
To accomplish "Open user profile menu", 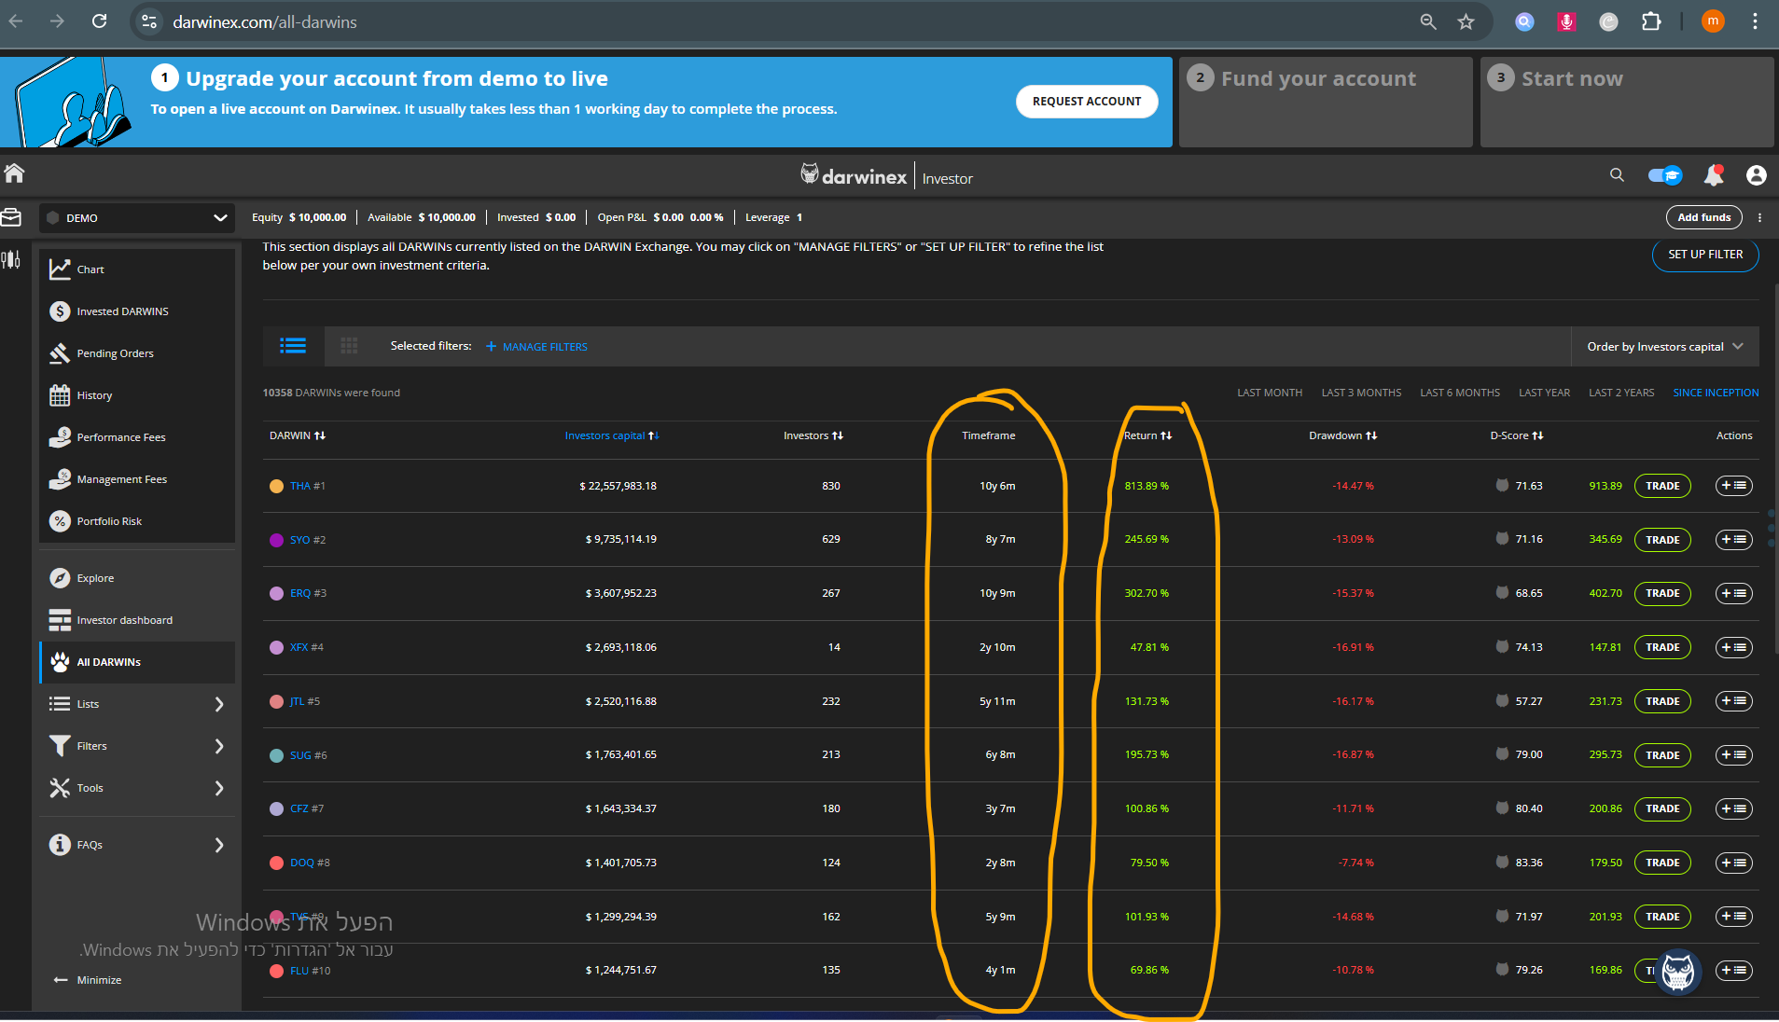I will (1757, 175).
